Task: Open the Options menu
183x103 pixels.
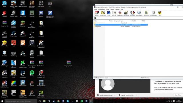Action: [x=118, y=9]
